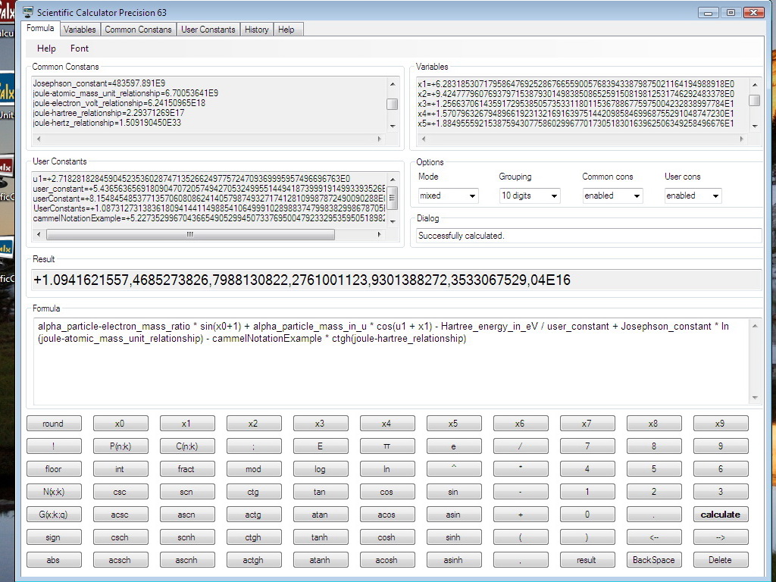Viewport: 776px width, 582px height.
Task: Open the Mode dropdown set to mixed
Action: [448, 196]
